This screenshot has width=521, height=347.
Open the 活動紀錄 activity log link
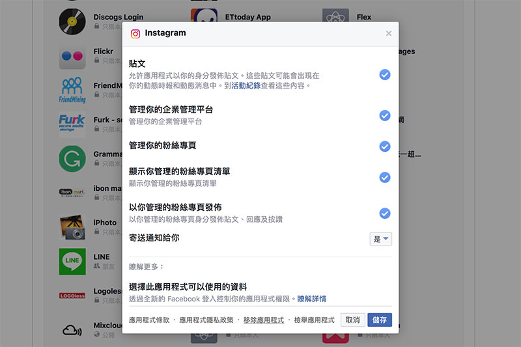point(247,85)
